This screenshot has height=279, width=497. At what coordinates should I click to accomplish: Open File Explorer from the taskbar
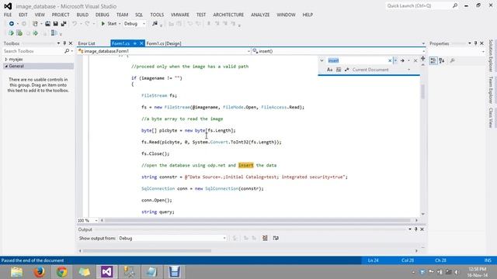click(16, 272)
